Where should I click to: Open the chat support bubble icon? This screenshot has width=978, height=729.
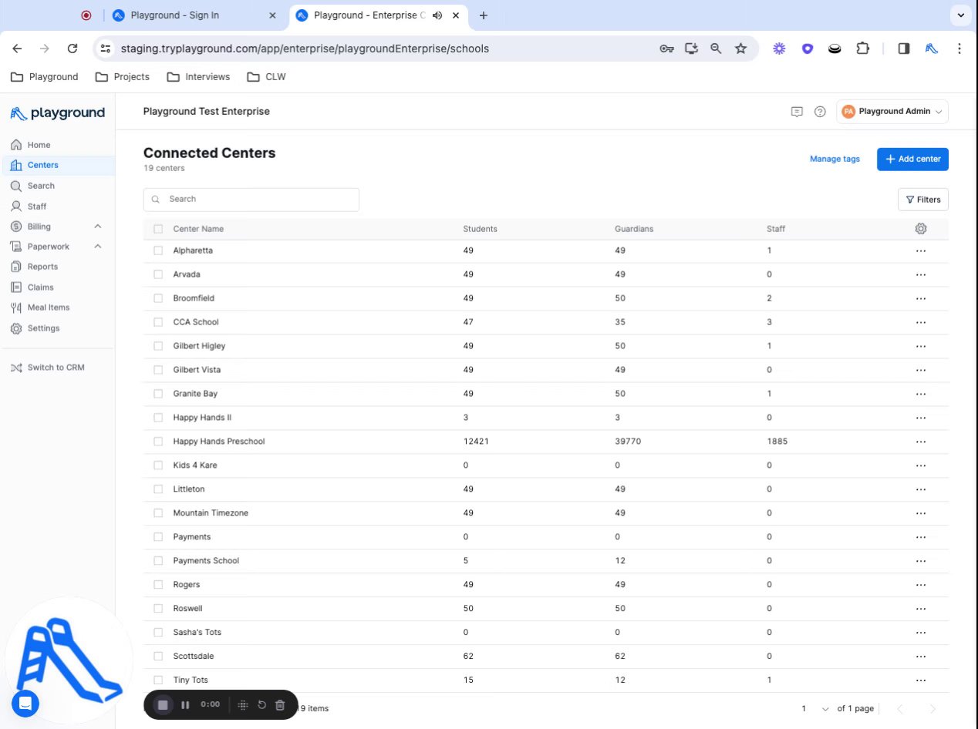coord(25,703)
